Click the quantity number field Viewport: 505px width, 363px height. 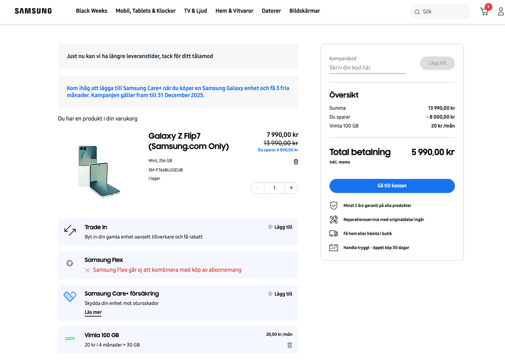point(274,188)
